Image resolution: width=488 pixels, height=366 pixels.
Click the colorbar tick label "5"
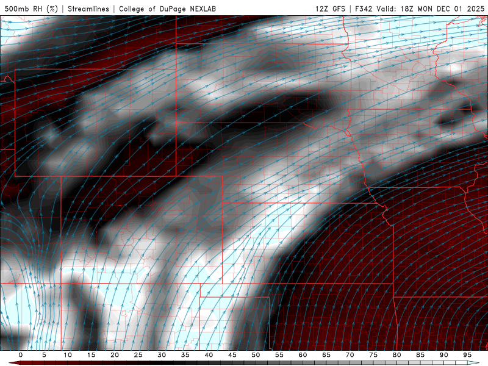(44, 355)
